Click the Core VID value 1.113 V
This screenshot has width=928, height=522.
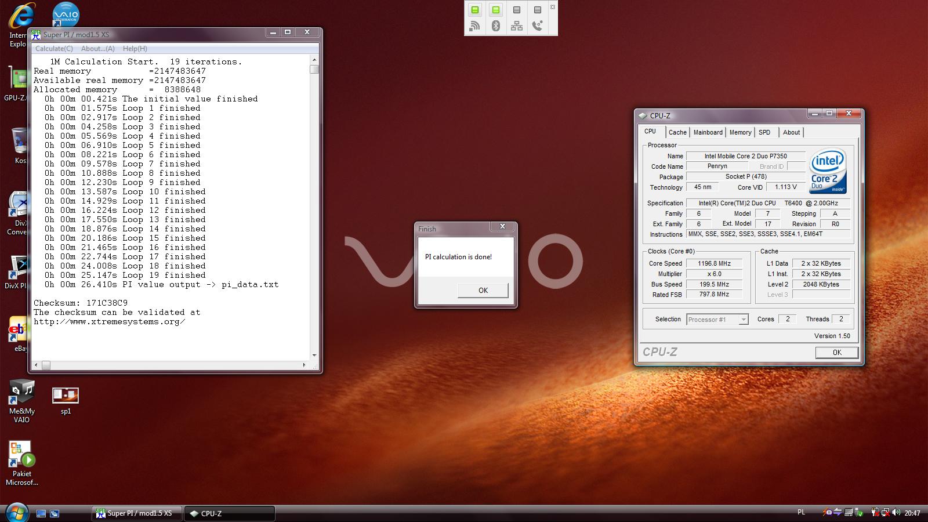[x=785, y=187]
